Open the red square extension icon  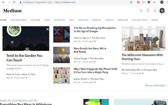(149, 2)
